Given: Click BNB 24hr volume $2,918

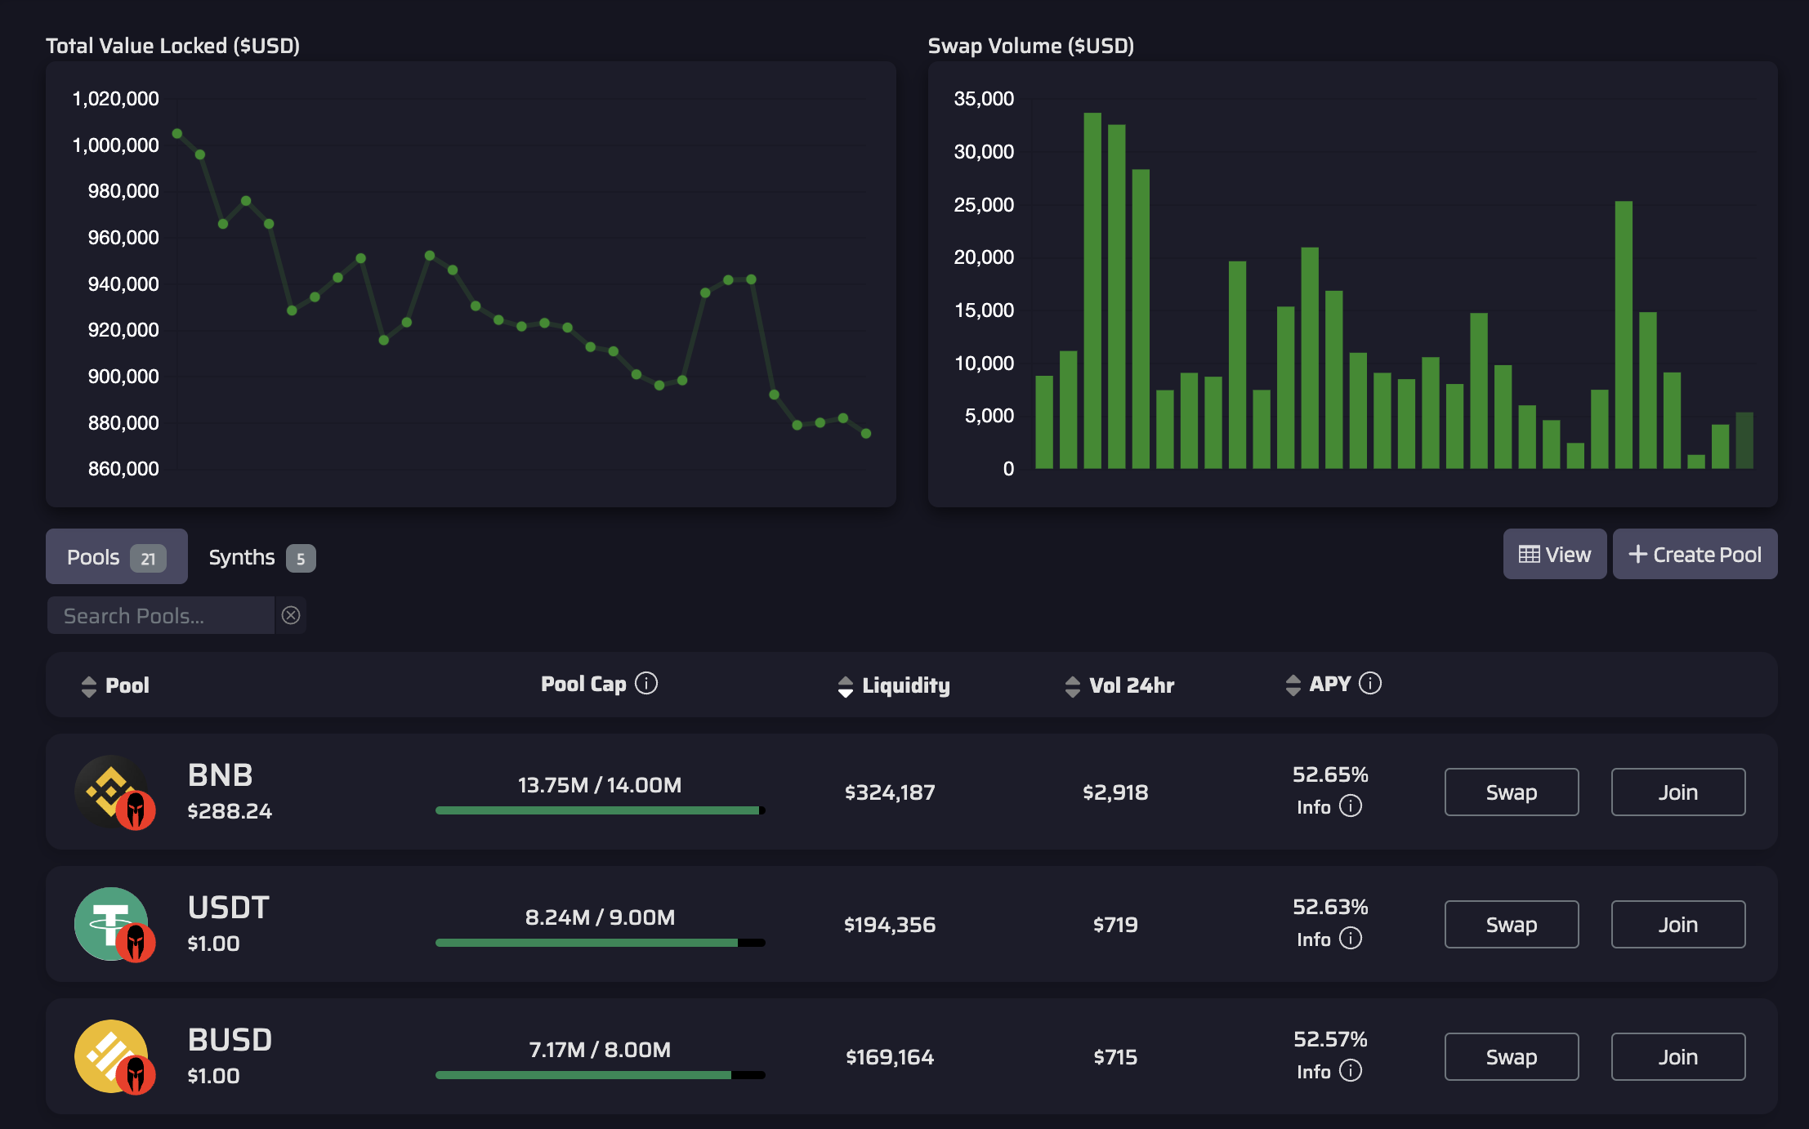Looking at the screenshot, I should pyautogui.click(x=1115, y=792).
